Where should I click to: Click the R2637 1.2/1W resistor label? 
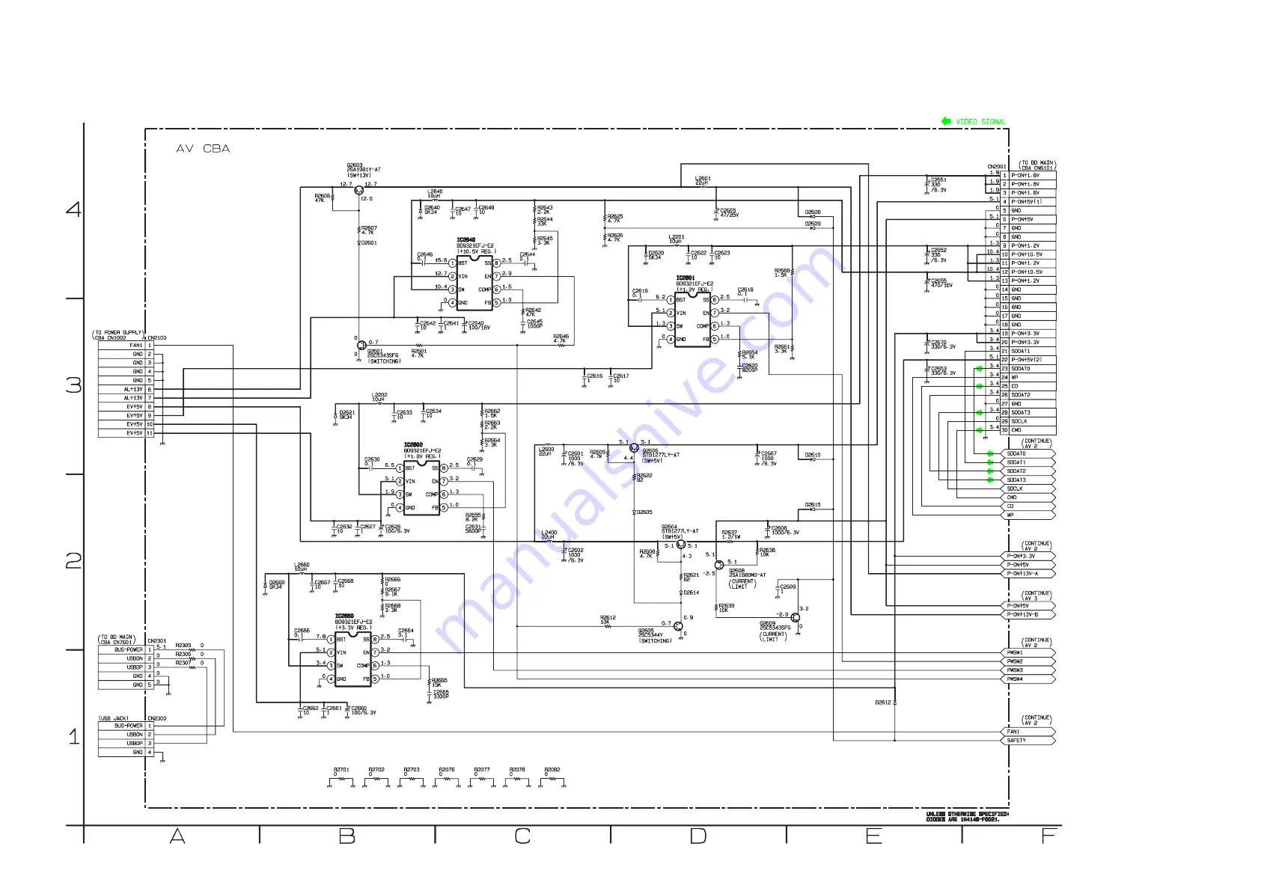point(730,535)
